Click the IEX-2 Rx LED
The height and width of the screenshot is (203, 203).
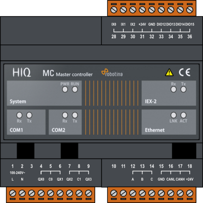tap(174, 90)
